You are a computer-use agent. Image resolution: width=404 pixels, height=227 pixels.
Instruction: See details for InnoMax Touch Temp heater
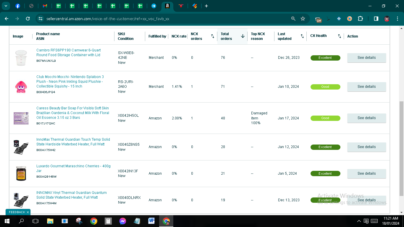point(366,147)
